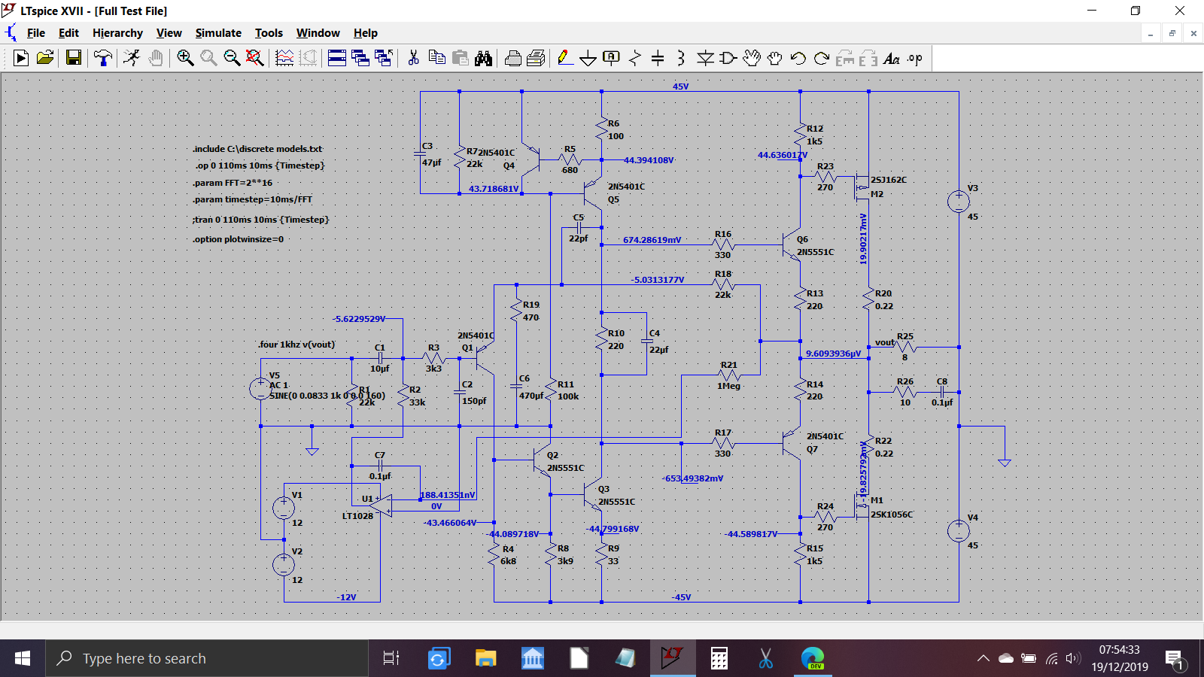Select the Drag closed-hand tool
The height and width of the screenshot is (677, 1204).
coord(775,58)
